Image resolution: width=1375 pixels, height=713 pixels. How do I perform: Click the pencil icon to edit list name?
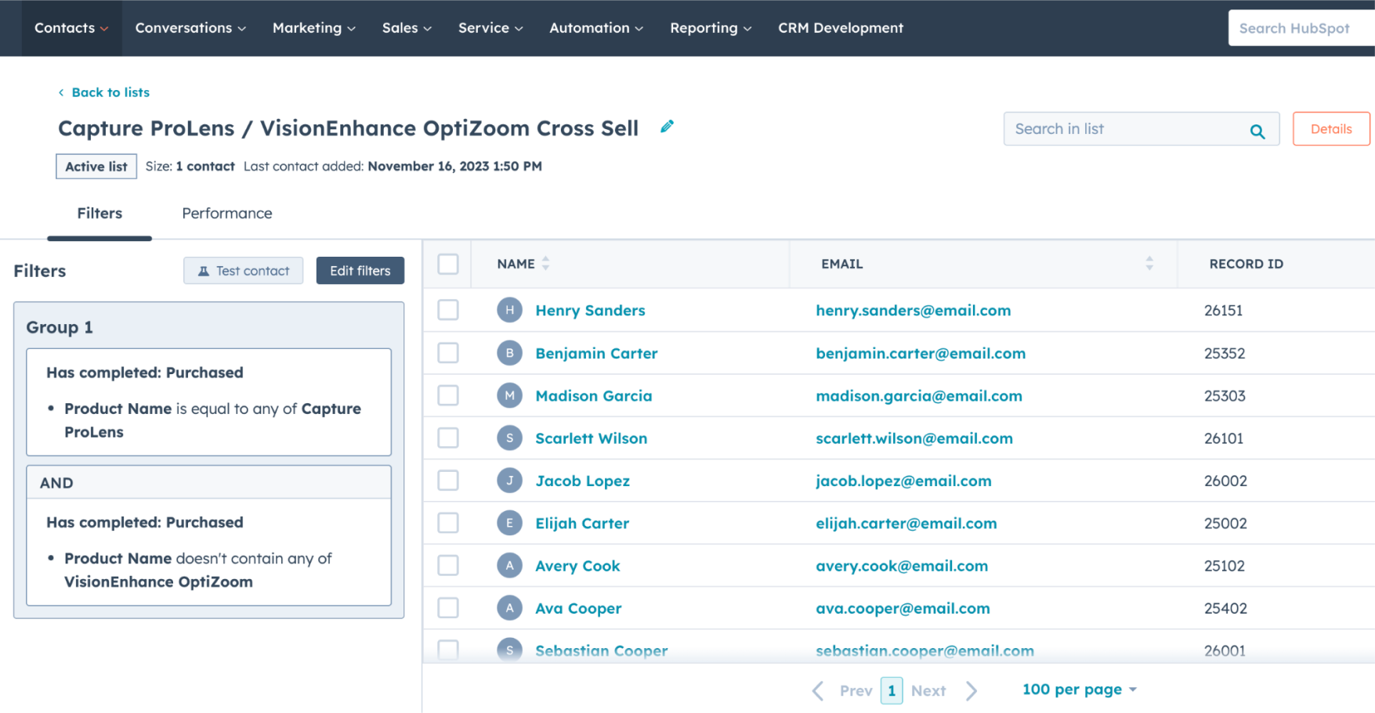click(x=667, y=127)
